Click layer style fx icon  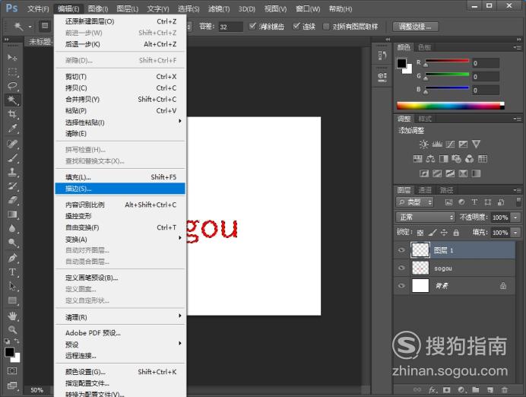click(433, 389)
